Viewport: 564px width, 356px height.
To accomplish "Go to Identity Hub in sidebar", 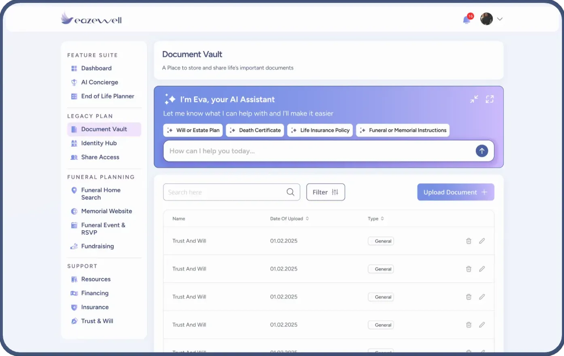I will pos(99,143).
